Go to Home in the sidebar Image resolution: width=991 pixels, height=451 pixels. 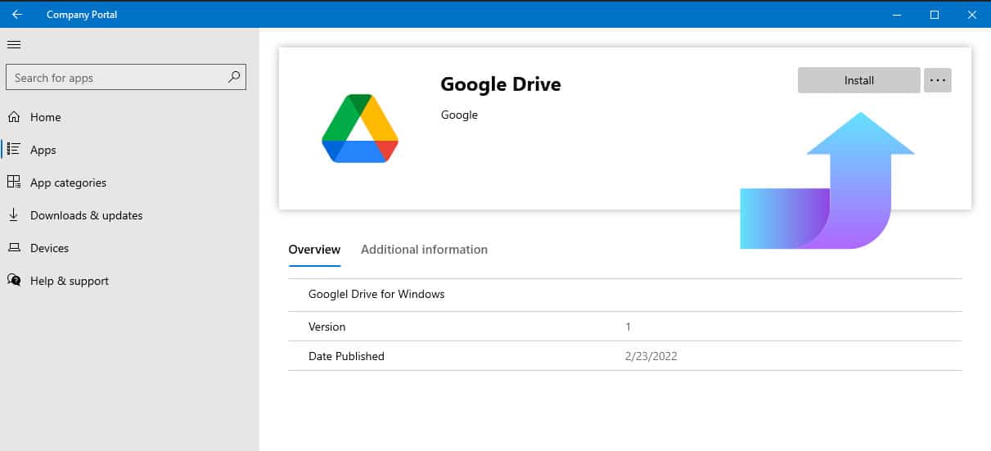[45, 117]
